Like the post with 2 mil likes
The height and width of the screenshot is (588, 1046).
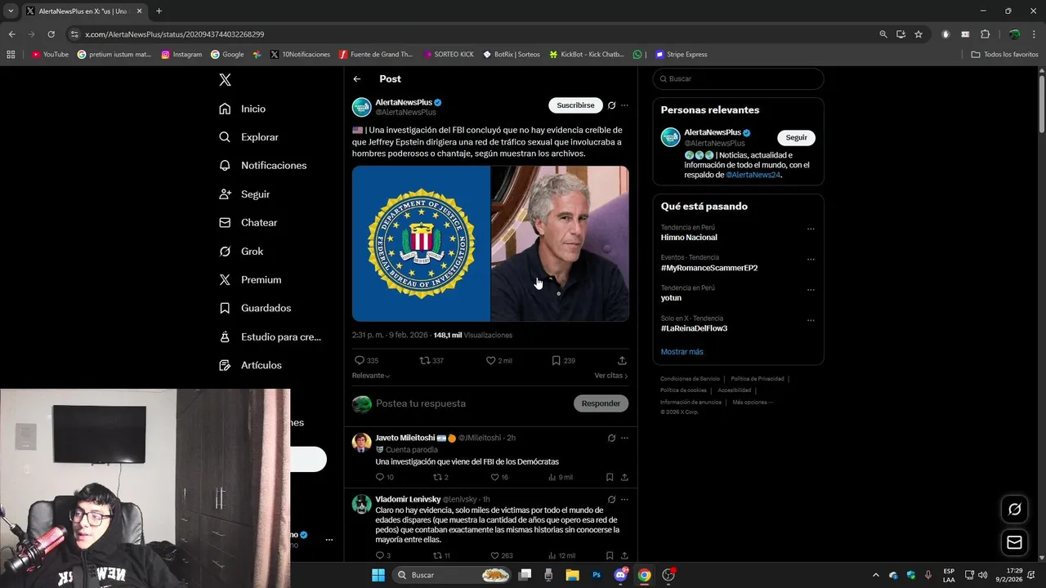tap(491, 360)
